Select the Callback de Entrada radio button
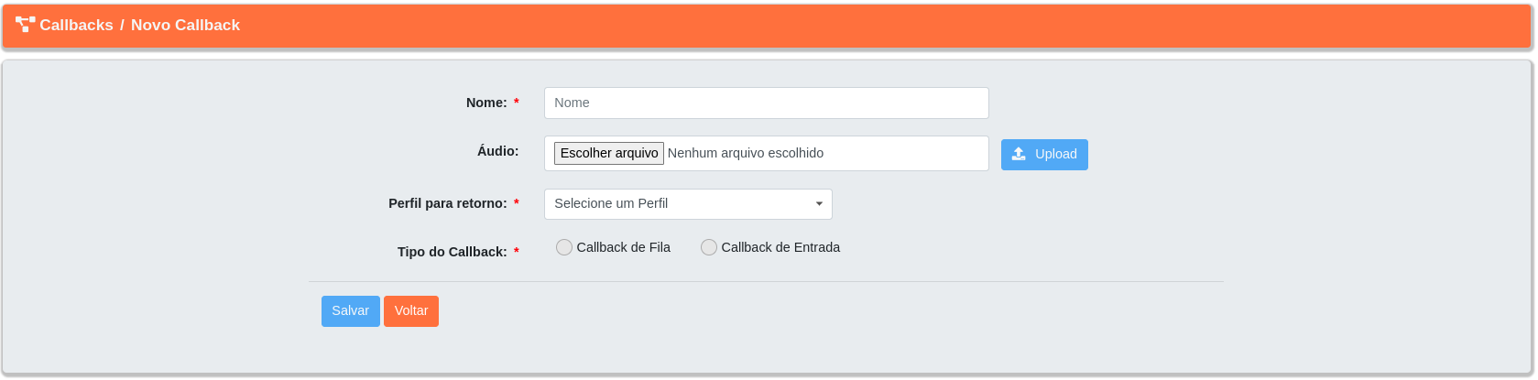The width and height of the screenshot is (1538, 380). 709,247
